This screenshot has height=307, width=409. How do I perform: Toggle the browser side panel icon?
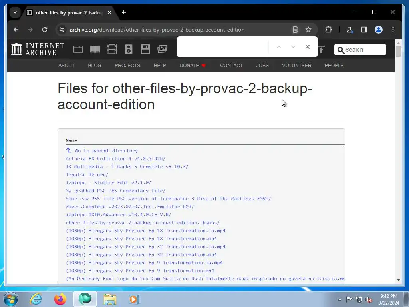coord(364,30)
